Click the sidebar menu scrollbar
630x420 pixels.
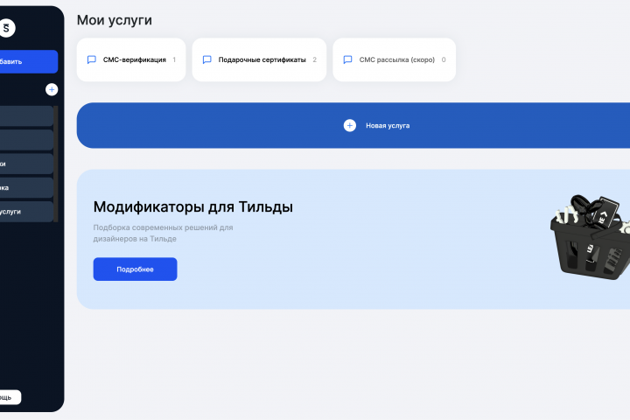pos(56,164)
